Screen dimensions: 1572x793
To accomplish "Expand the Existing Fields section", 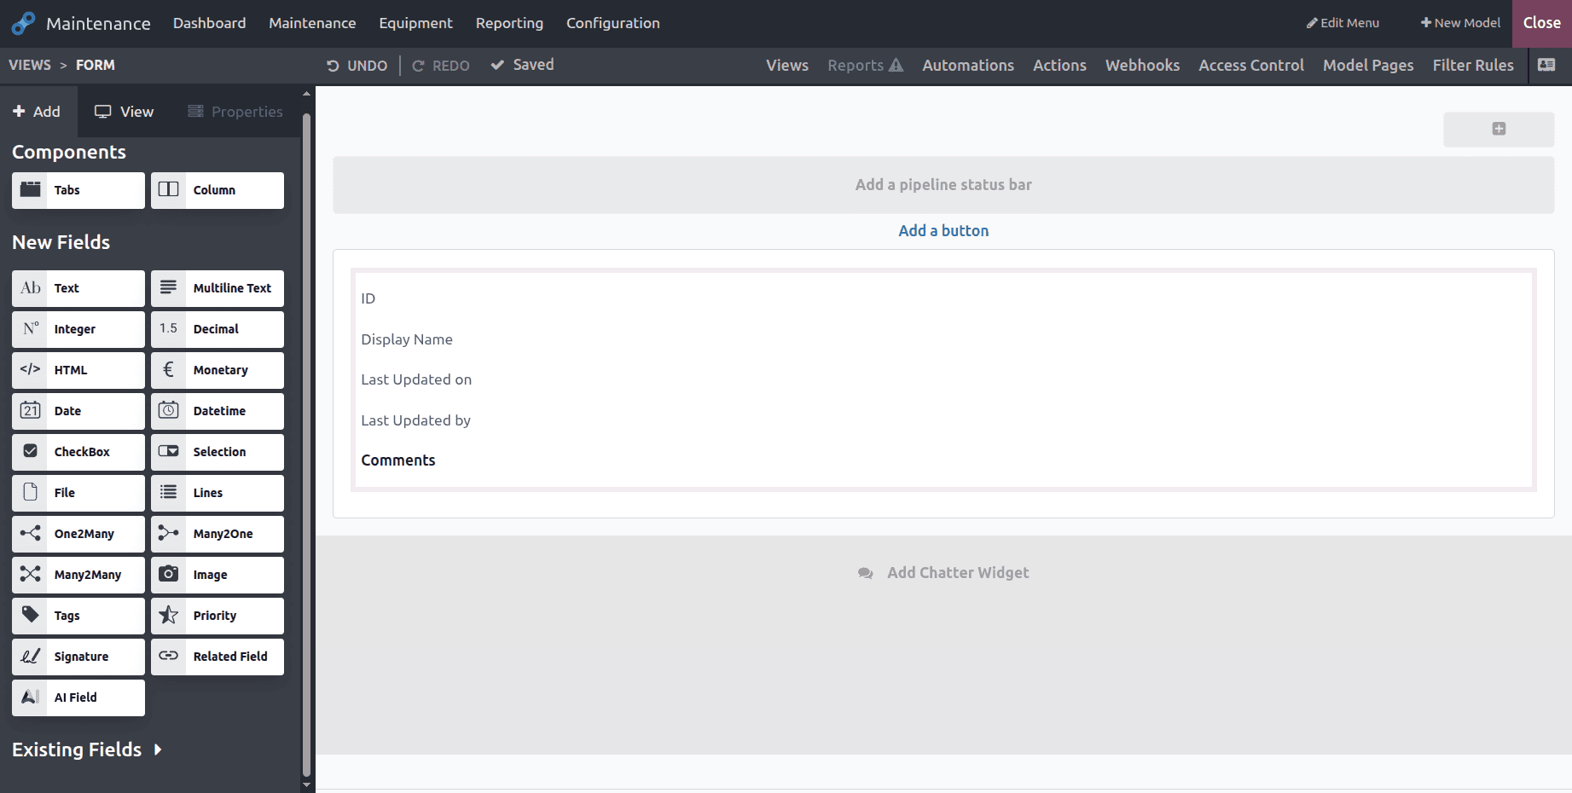I will pos(87,750).
